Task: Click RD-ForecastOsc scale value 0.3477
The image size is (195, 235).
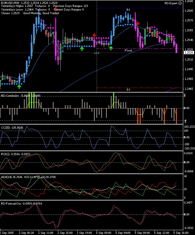Action: click(x=188, y=203)
